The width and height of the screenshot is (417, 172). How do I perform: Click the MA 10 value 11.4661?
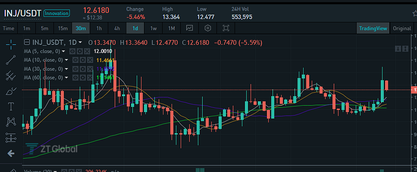(105, 60)
